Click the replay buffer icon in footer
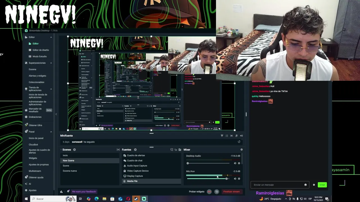This screenshot has height=202, width=360. tap(217, 192)
